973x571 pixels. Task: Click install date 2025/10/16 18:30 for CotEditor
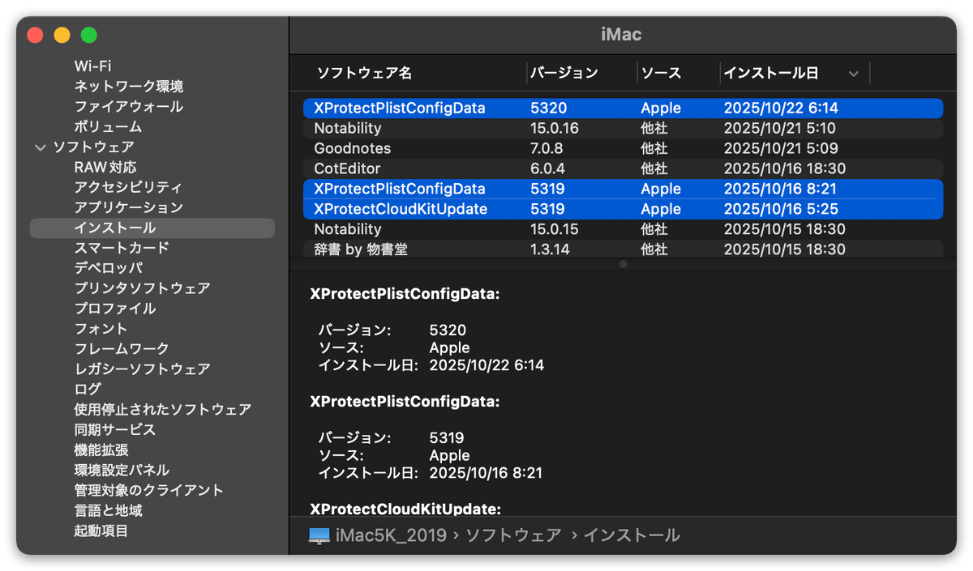(x=784, y=169)
